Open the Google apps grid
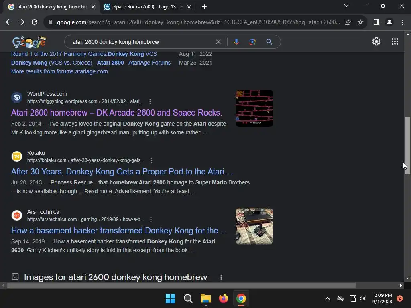The width and height of the screenshot is (411, 308). tap(395, 41)
